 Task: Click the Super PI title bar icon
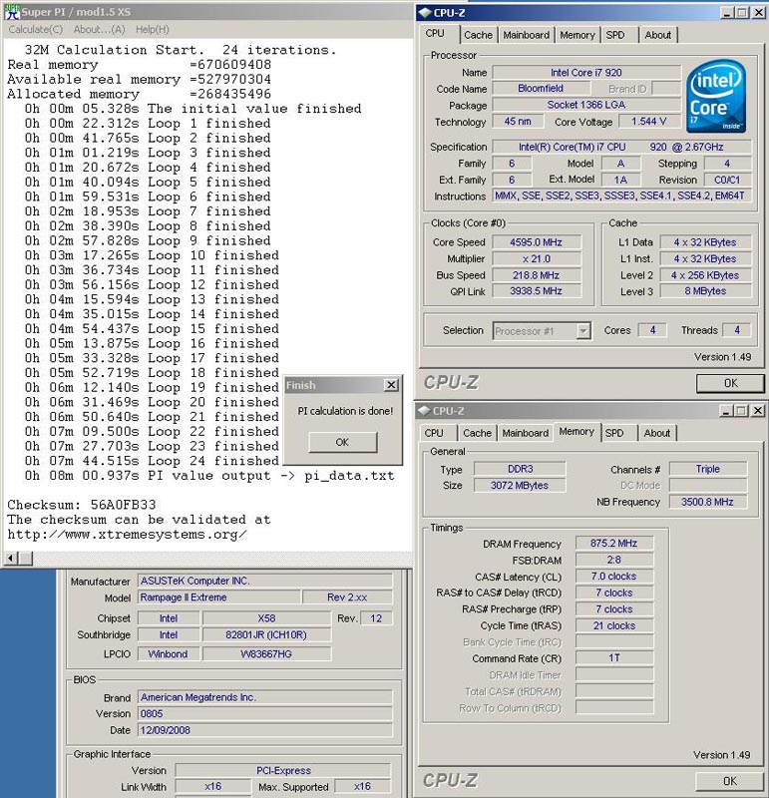coord(12,12)
